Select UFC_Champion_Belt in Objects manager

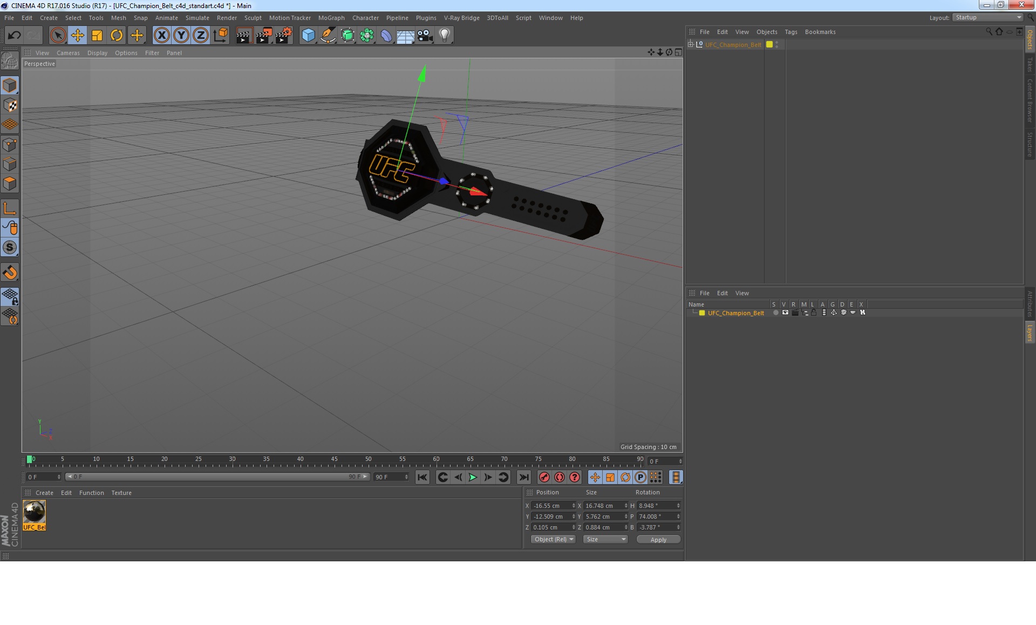[x=733, y=45]
